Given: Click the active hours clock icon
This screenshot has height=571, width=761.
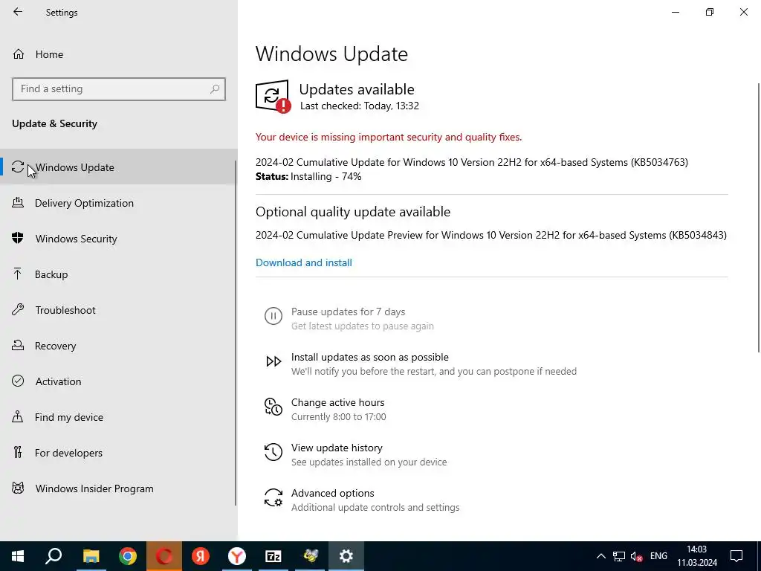Looking at the screenshot, I should click(273, 407).
